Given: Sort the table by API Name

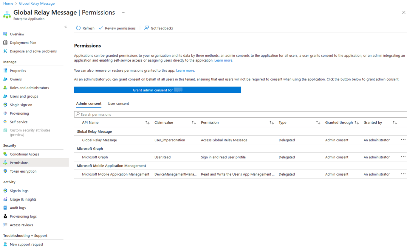Looking at the screenshot, I should [x=147, y=122].
